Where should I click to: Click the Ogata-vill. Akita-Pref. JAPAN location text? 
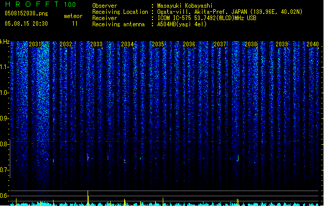point(230,12)
